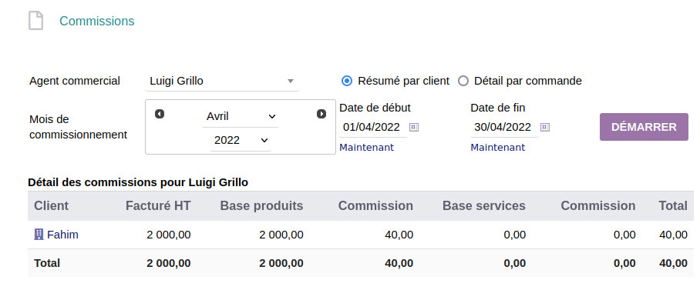
Task: Click the building icon next to Fahim
Action: pos(39,235)
